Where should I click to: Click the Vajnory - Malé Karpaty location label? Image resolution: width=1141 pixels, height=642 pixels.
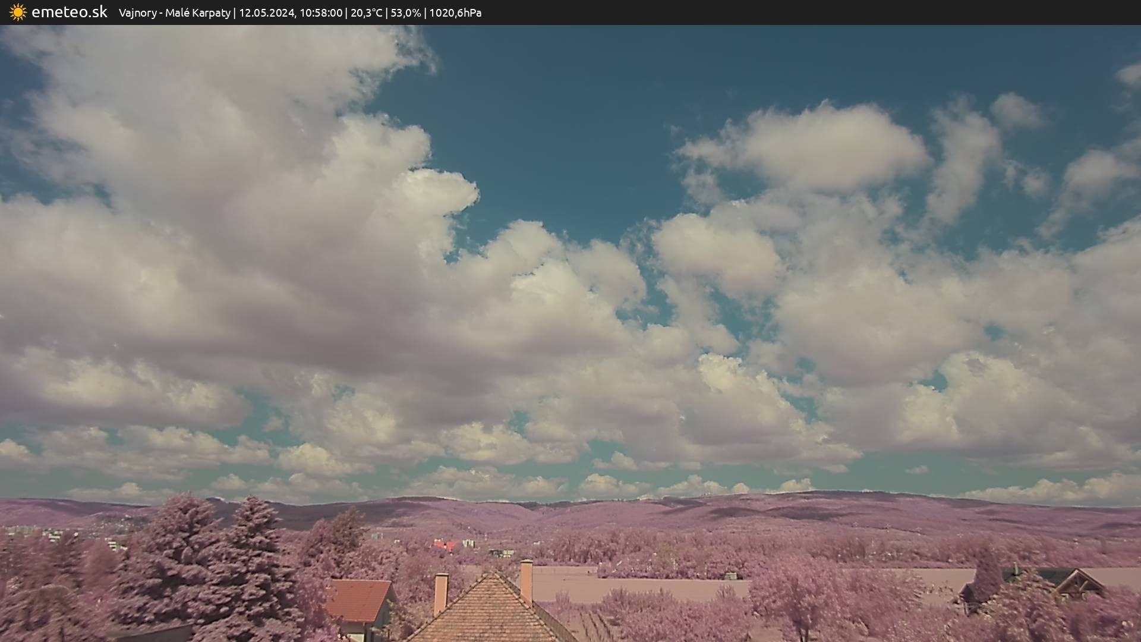point(174,12)
